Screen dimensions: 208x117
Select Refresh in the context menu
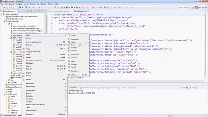tap(45, 80)
